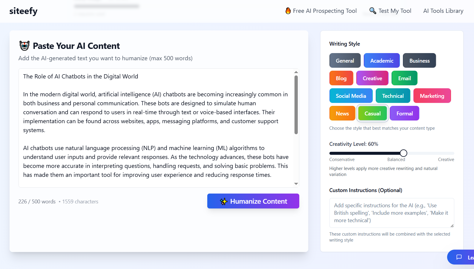Open the Free AI Prospecting Tool link
The height and width of the screenshot is (269, 474).
click(325, 11)
